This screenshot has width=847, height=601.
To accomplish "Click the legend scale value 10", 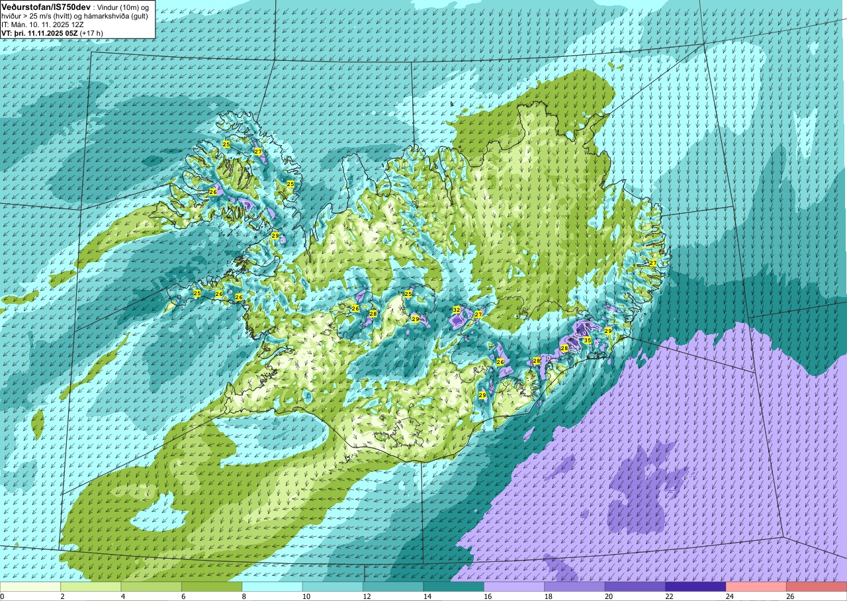I will pos(306,596).
